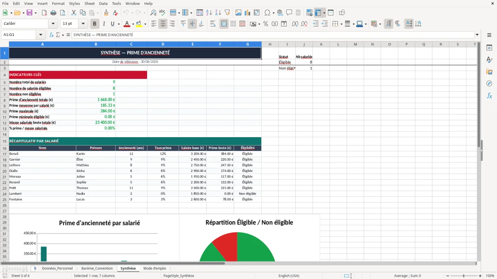The height and width of the screenshot is (279, 497).
Task: Open the sidebar Properties panel icon
Action: click(489, 48)
